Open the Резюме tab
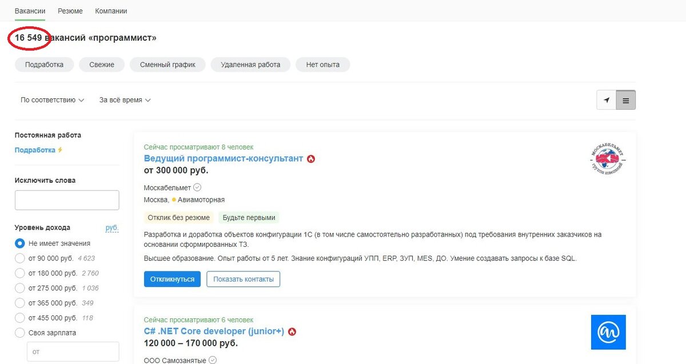Image resolution: width=686 pixels, height=364 pixels. [x=70, y=11]
